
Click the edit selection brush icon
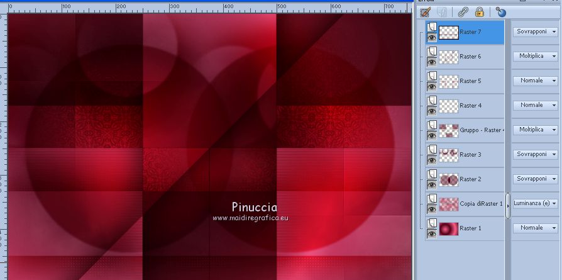(425, 12)
